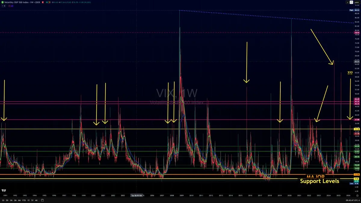Select the 1M time range
The image size is (361, 203).
tap(11, 200)
